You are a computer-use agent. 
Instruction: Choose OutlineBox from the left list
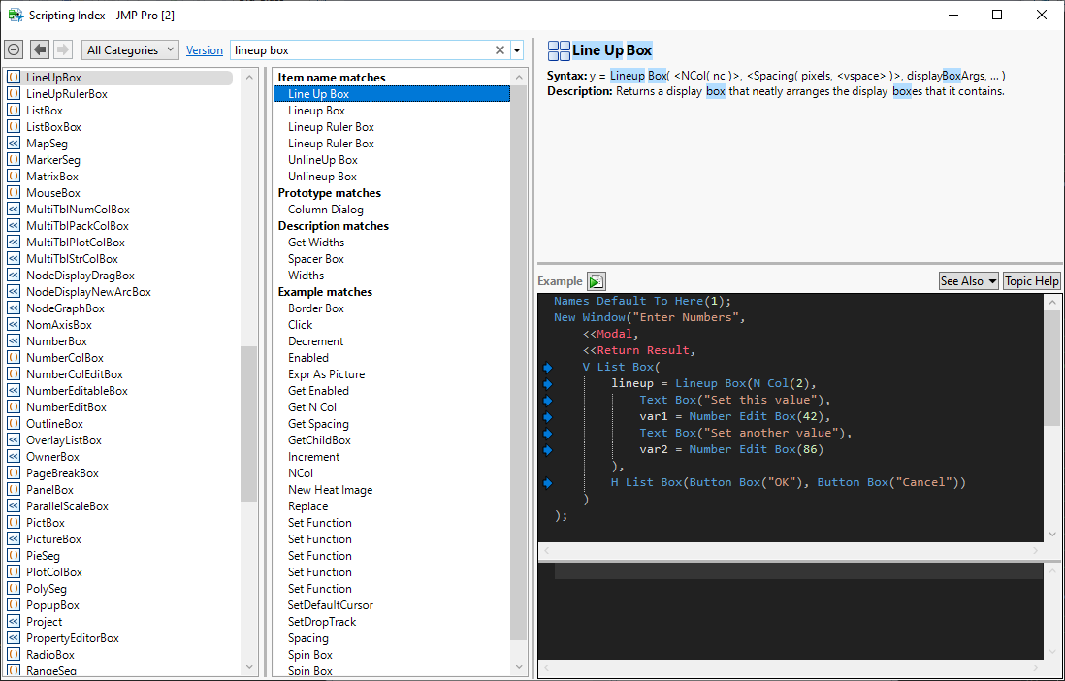[54, 424]
